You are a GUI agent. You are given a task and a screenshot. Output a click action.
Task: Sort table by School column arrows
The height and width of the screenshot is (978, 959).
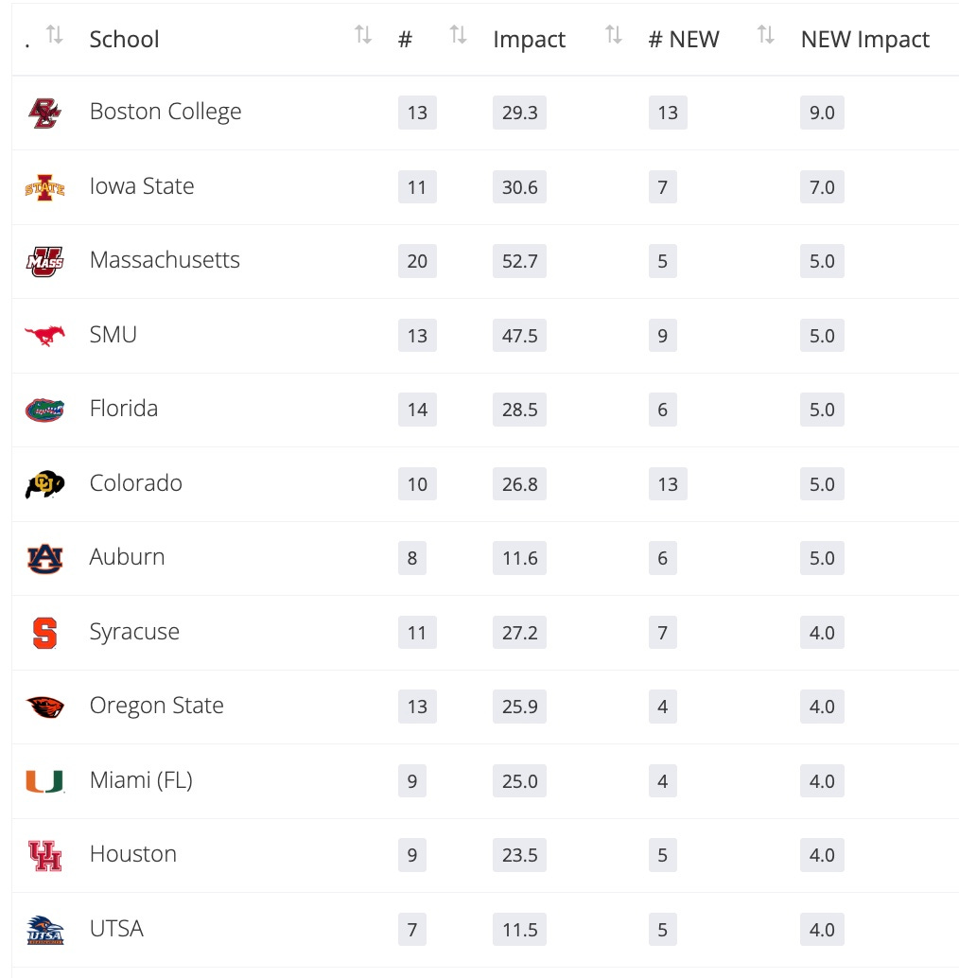coord(363,36)
